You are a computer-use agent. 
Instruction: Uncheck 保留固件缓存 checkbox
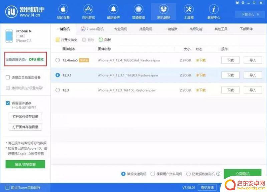pyautogui.click(x=8, y=103)
